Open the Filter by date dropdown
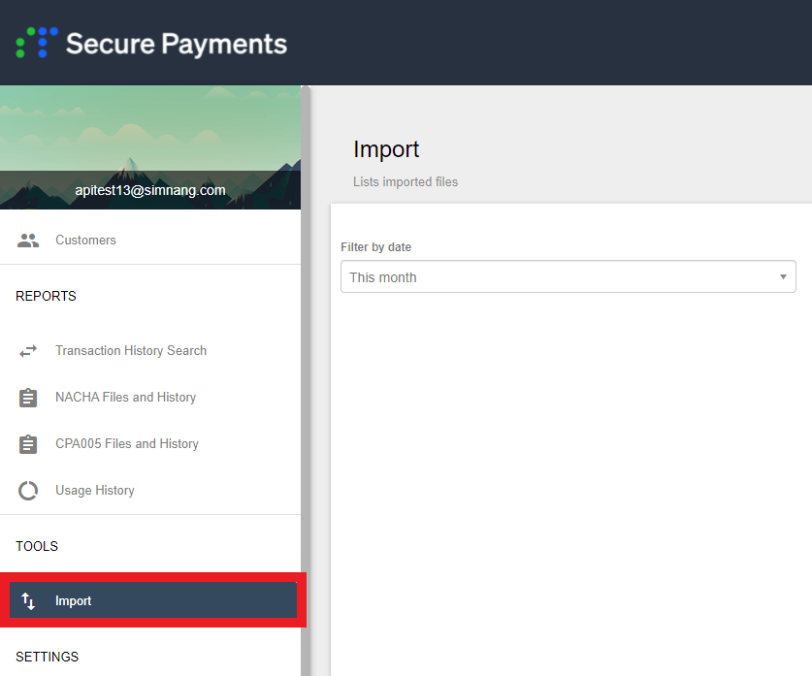This screenshot has height=676, width=812. pos(568,277)
